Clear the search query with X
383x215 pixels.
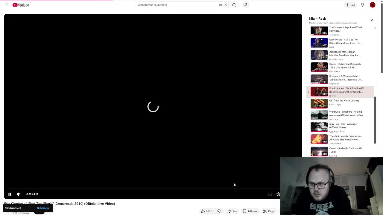(226, 5)
